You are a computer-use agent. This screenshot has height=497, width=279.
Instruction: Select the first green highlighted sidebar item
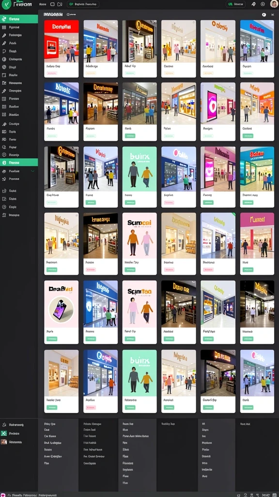click(x=19, y=19)
